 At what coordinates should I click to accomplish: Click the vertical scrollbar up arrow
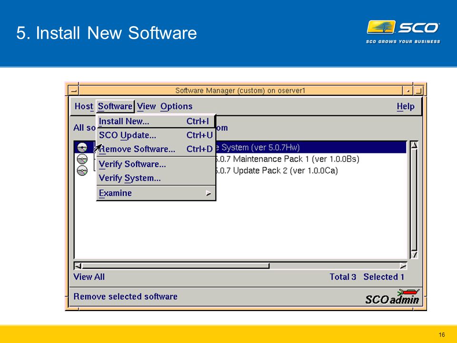point(414,145)
